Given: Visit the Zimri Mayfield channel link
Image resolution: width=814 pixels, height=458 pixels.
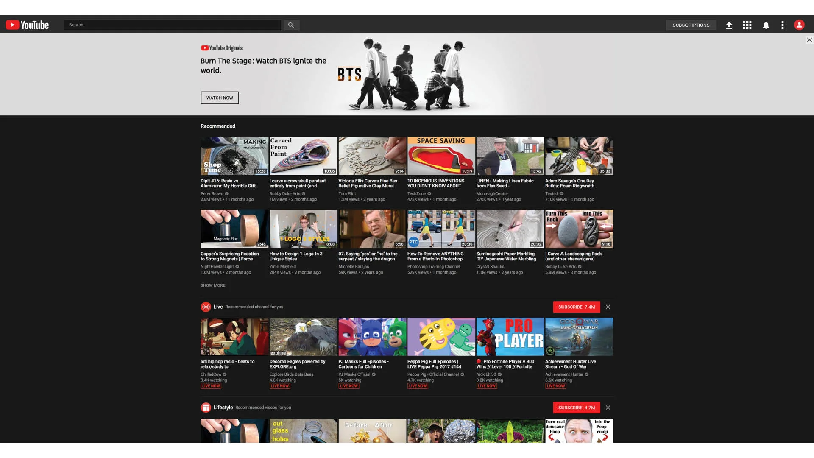Looking at the screenshot, I should [283, 267].
